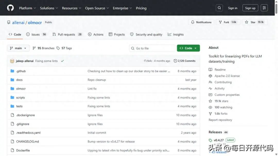
Task: Open the olmocr folder
Action: (x=21, y=89)
